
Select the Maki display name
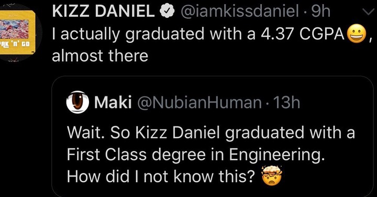click(113, 103)
